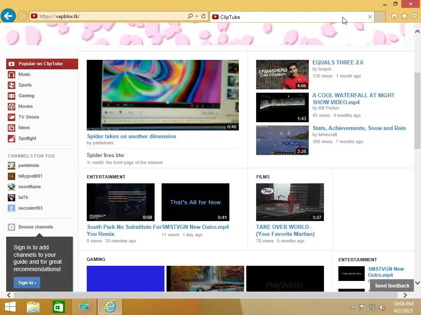Click the horizontal scrollbar right arrow
The height and width of the screenshot is (315, 421).
(405, 295)
